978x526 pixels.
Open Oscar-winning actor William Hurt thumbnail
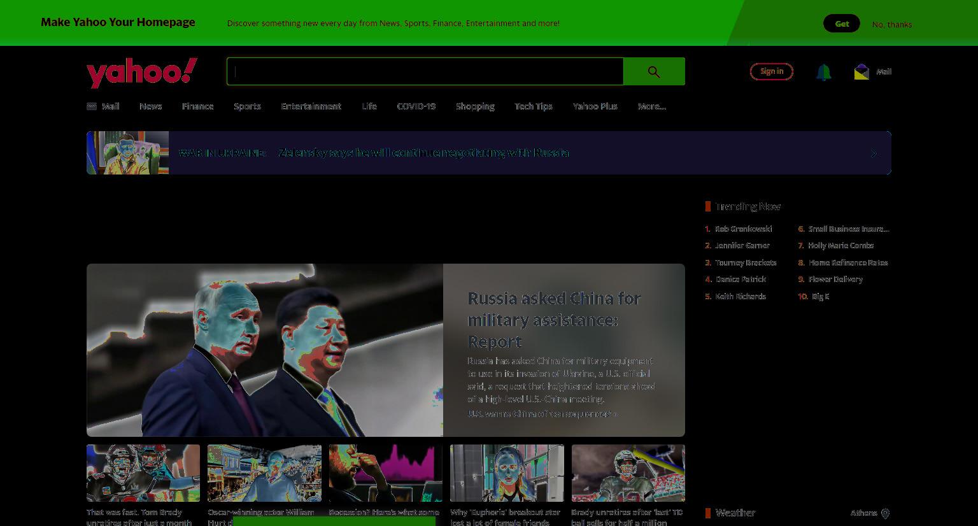coord(264,473)
